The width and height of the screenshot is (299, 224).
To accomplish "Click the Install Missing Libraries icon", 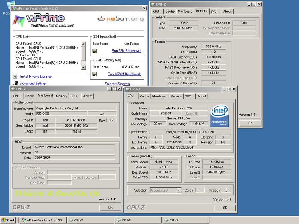I will click(15, 77).
